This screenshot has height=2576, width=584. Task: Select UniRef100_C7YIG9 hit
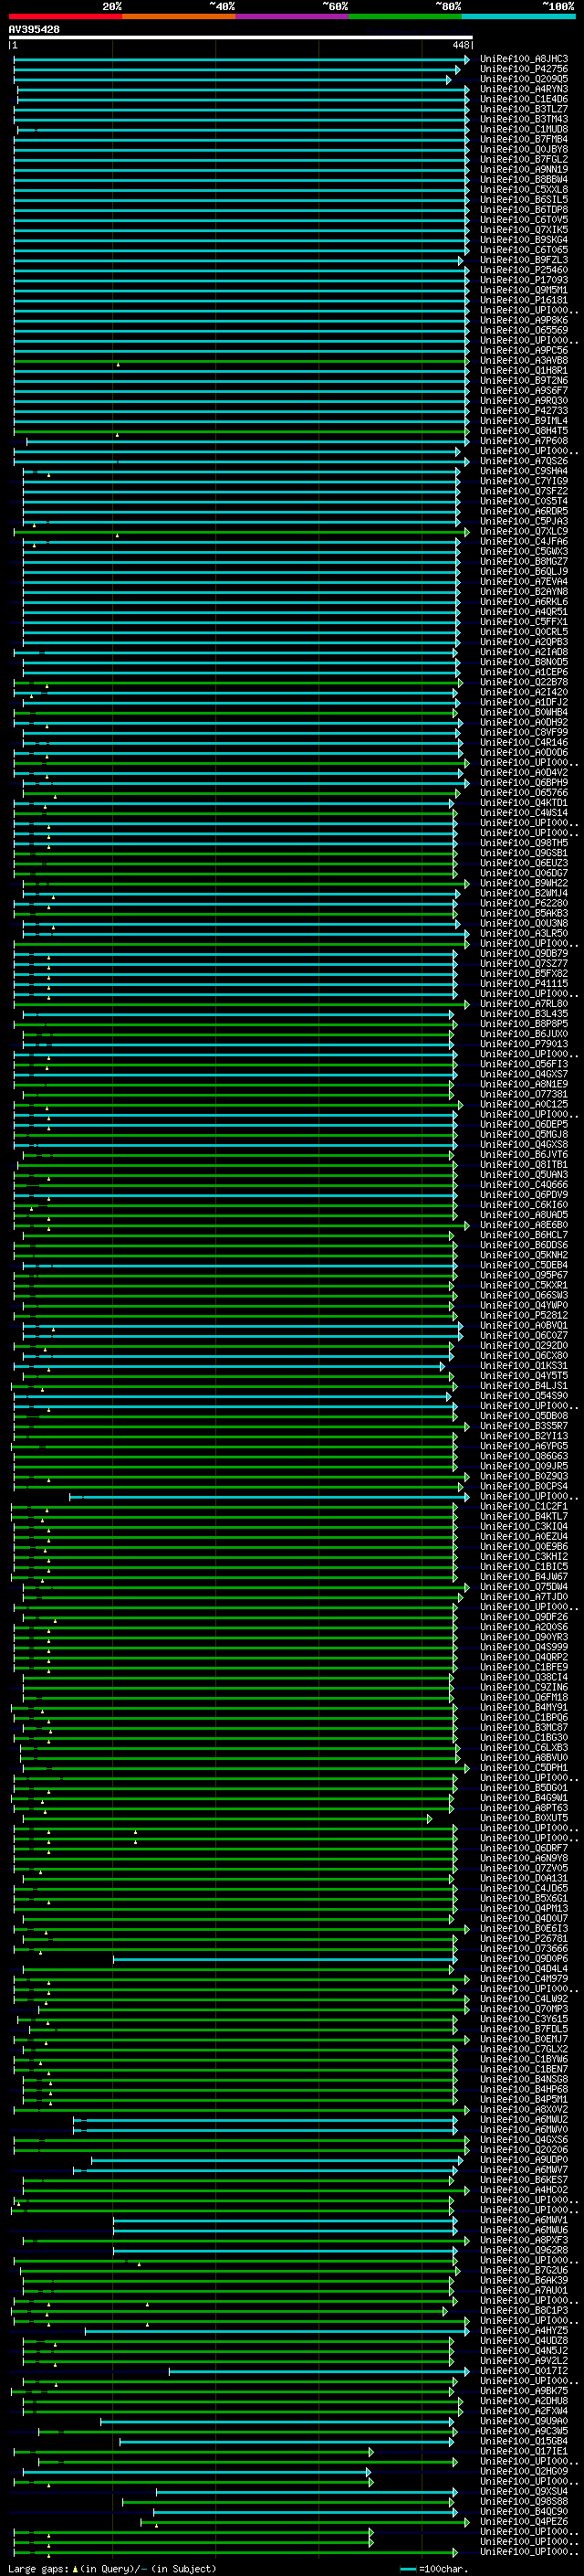point(524,481)
